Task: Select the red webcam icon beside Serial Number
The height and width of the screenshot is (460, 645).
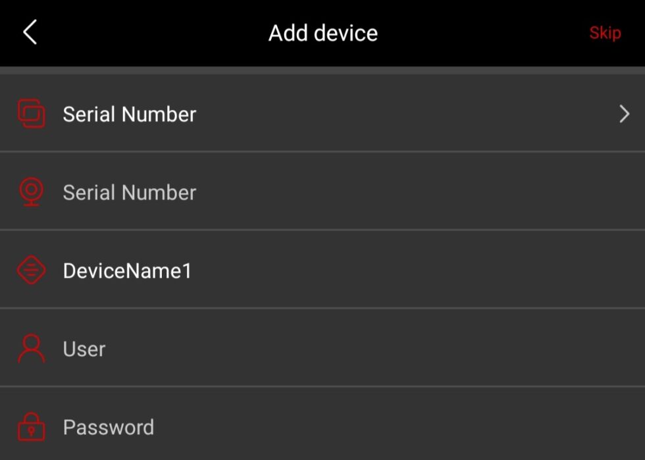Action: click(x=32, y=192)
